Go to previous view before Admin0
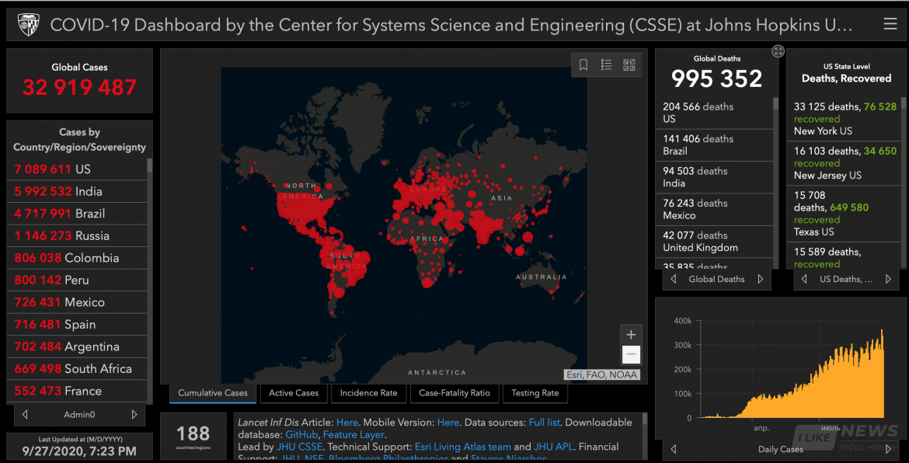Viewport: 909px width, 463px height. pyautogui.click(x=25, y=415)
